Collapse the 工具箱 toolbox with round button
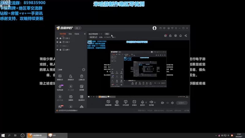This screenshot has width=245, height=138. [84, 70]
